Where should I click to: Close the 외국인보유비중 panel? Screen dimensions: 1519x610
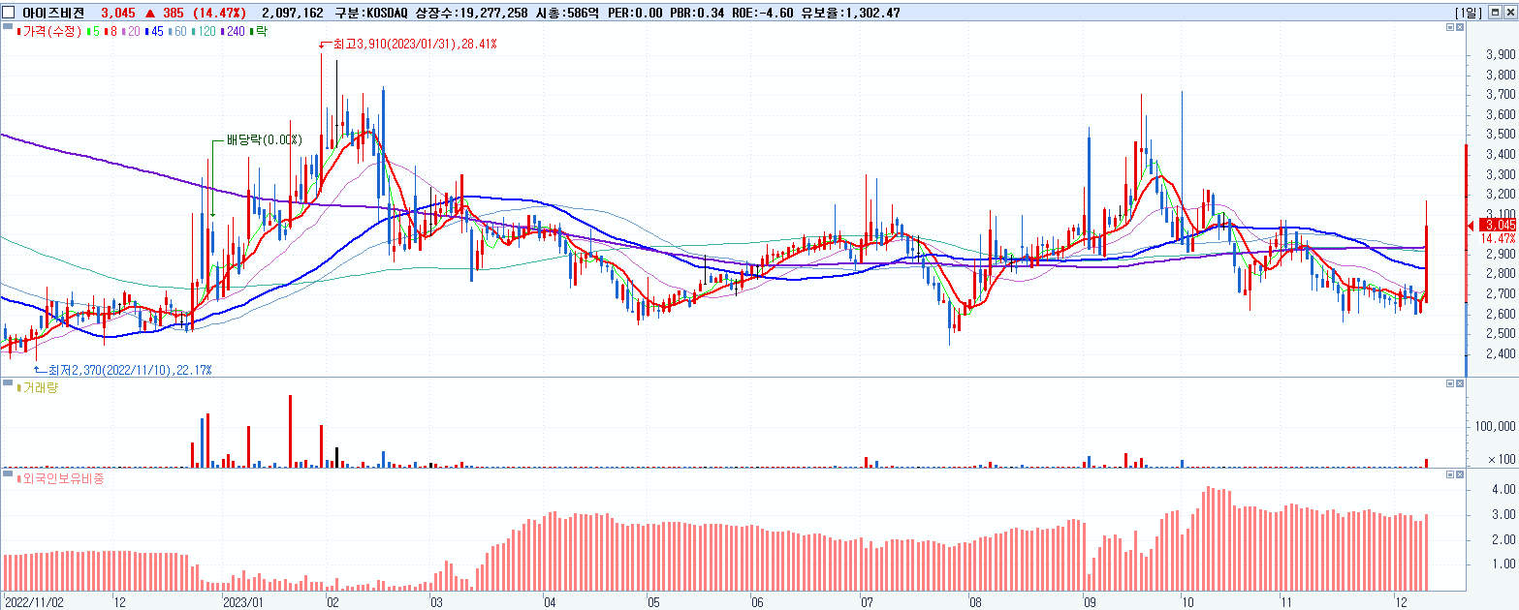coord(1462,474)
